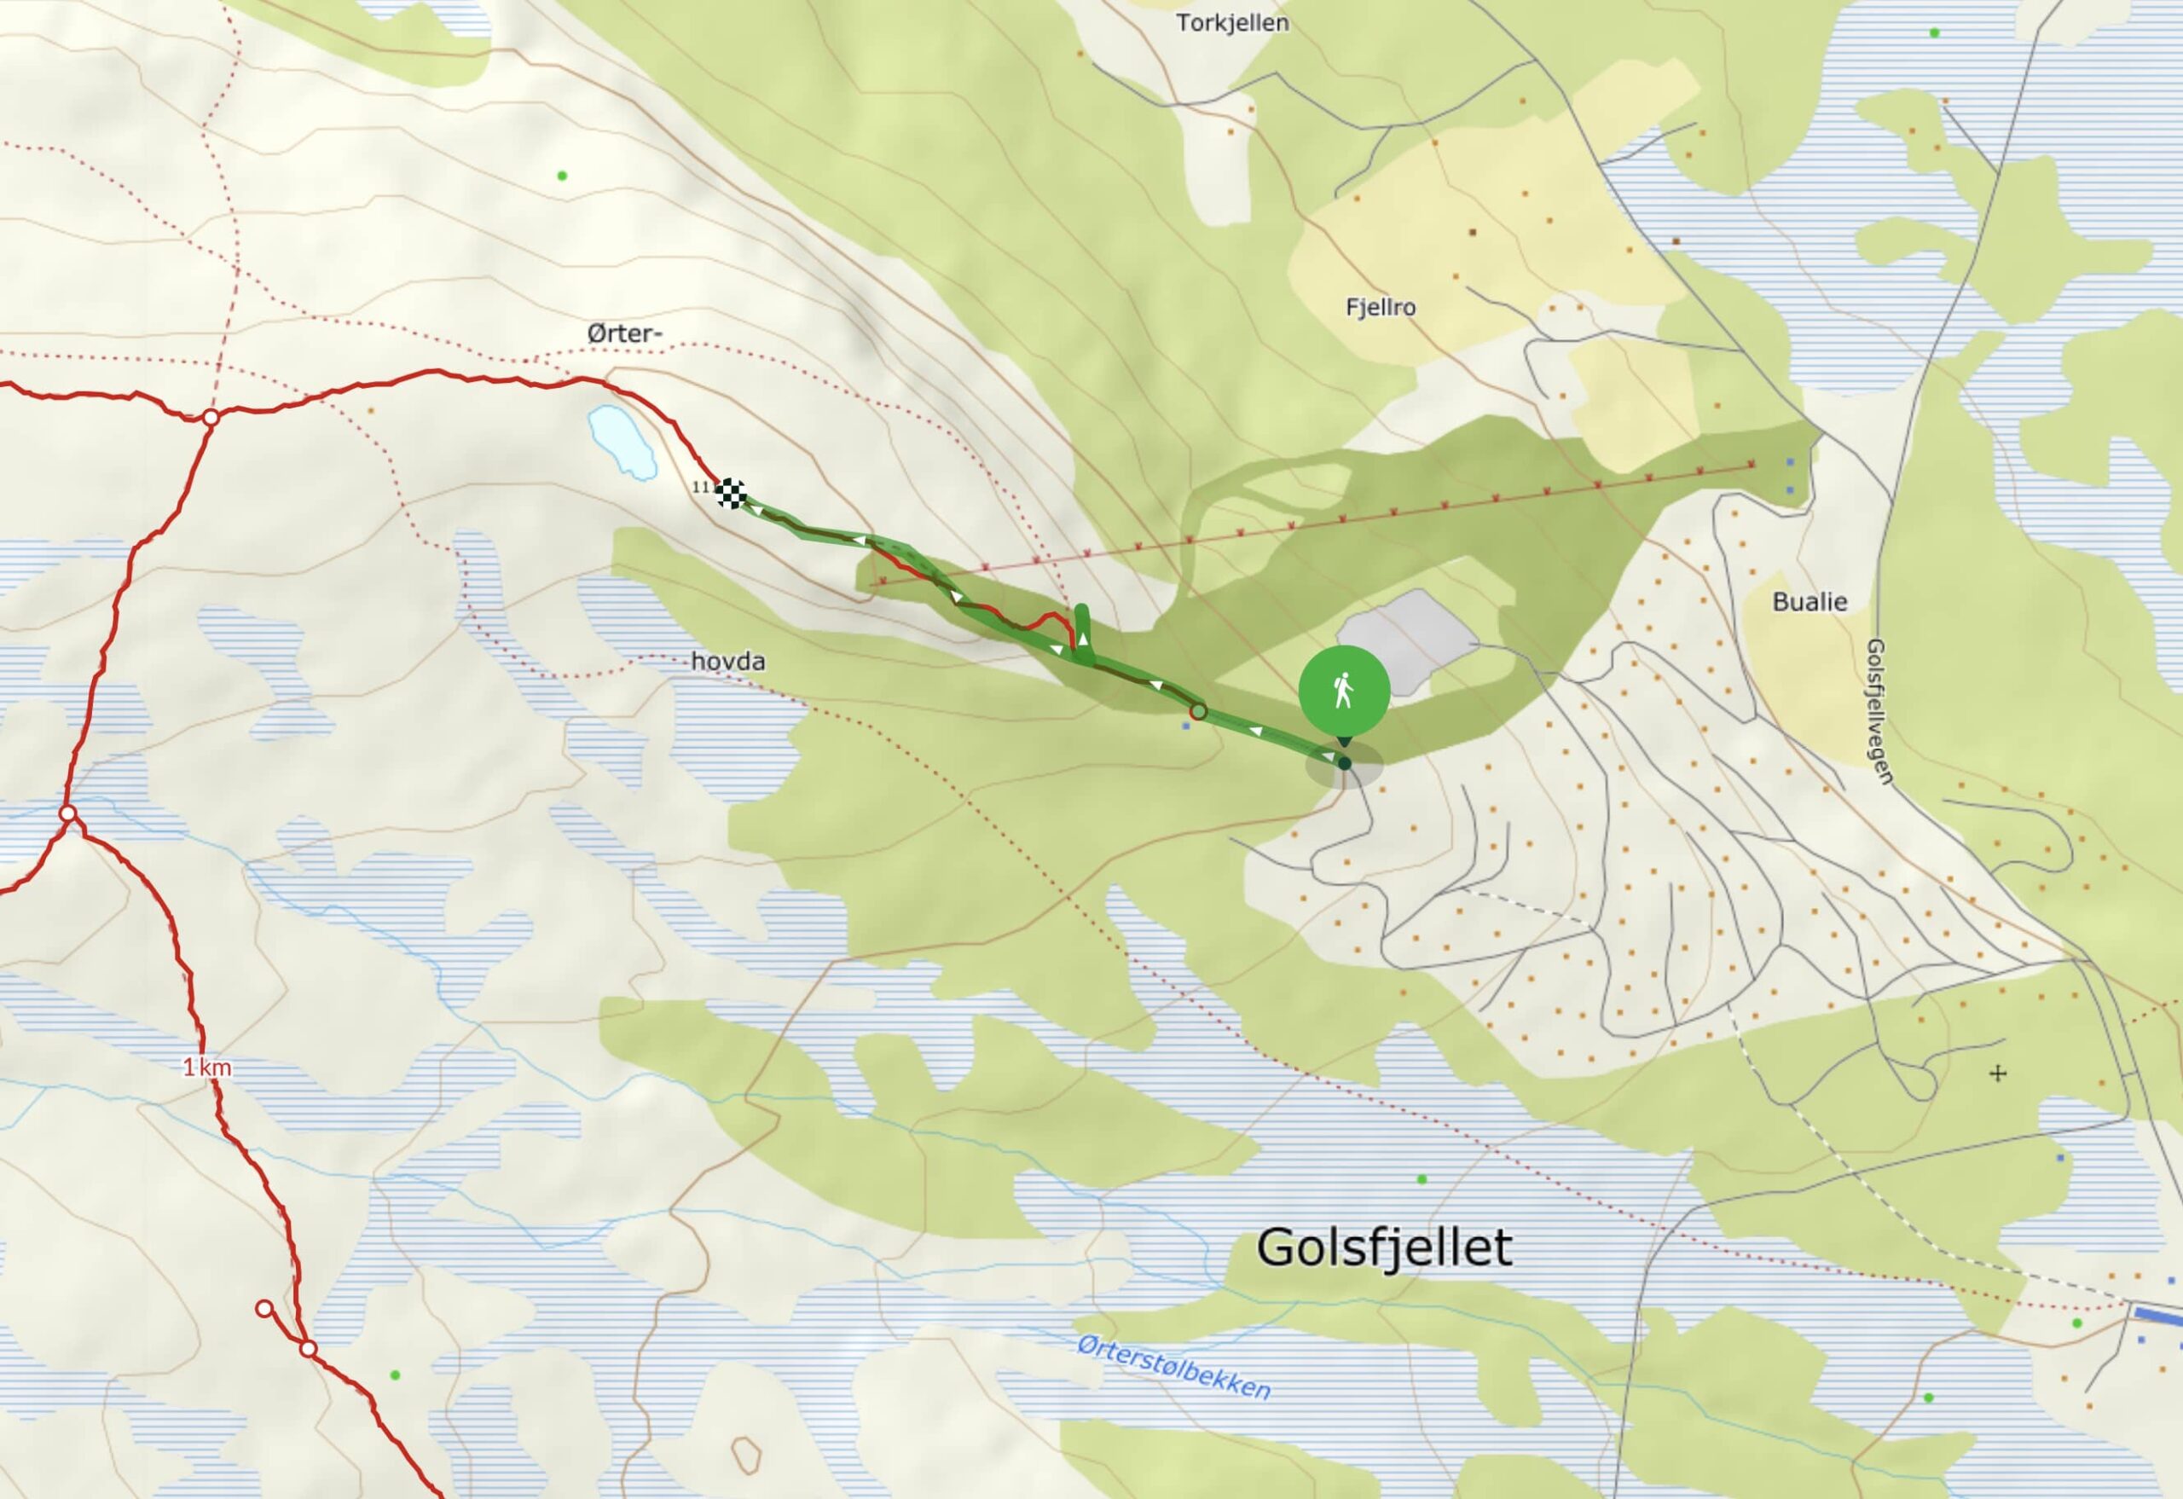The image size is (2183, 1499).
Task: Click the hovda map label
Action: point(728,661)
